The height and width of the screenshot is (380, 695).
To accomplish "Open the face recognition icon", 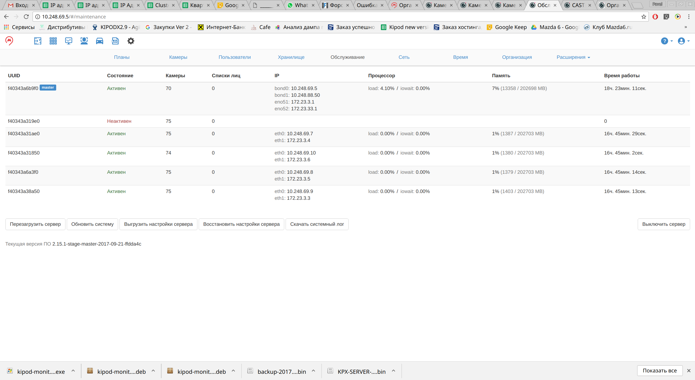I will click(x=84, y=41).
